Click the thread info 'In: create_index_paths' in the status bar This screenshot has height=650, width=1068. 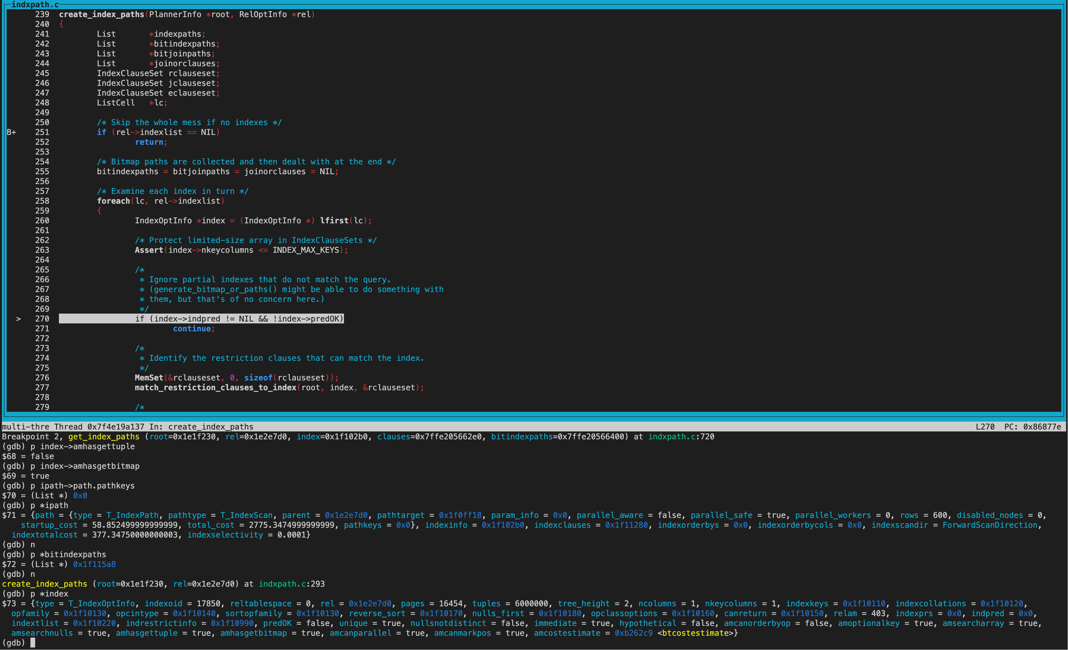coord(201,427)
